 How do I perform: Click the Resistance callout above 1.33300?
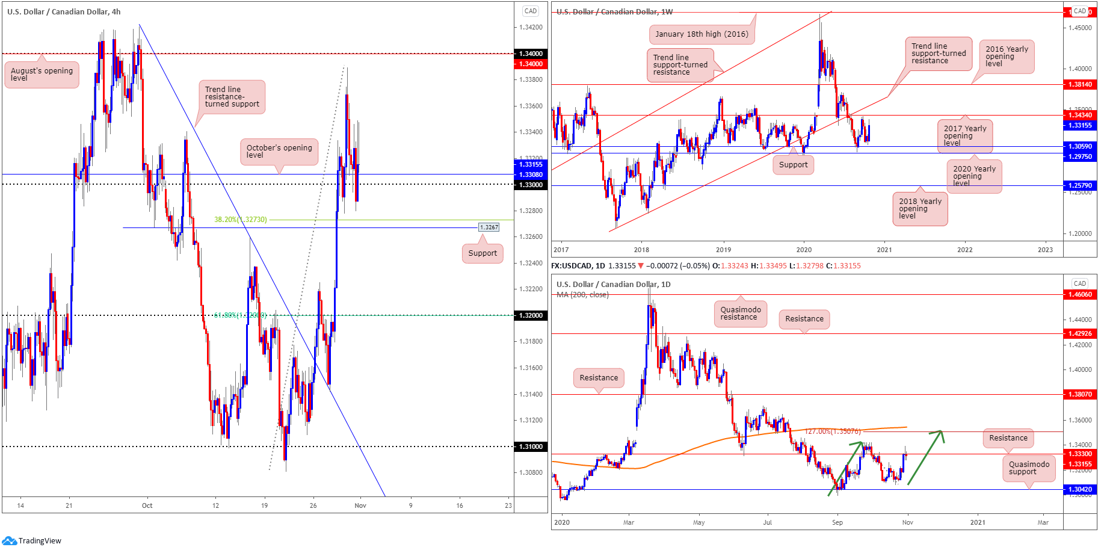click(1008, 438)
